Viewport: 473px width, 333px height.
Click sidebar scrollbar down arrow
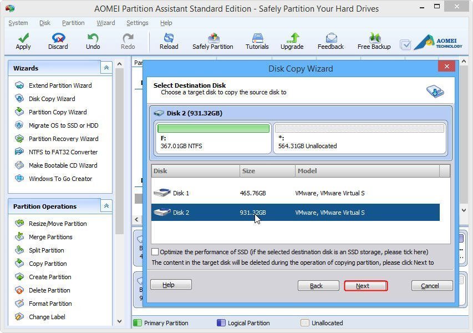[119, 321]
